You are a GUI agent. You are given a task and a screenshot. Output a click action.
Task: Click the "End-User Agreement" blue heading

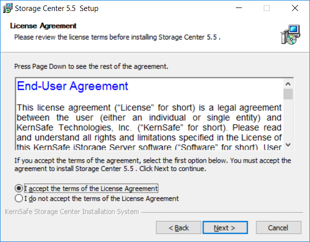73,86
